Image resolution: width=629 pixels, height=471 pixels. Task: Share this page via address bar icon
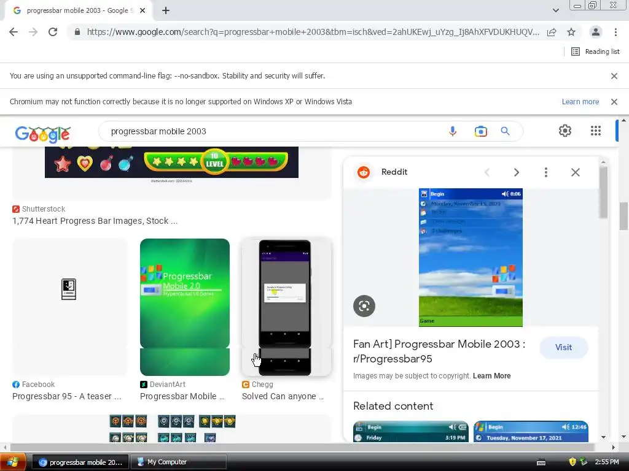point(552,32)
